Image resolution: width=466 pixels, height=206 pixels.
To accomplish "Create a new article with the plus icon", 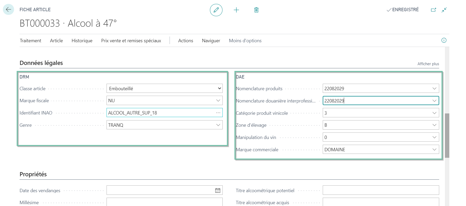I will click(236, 10).
